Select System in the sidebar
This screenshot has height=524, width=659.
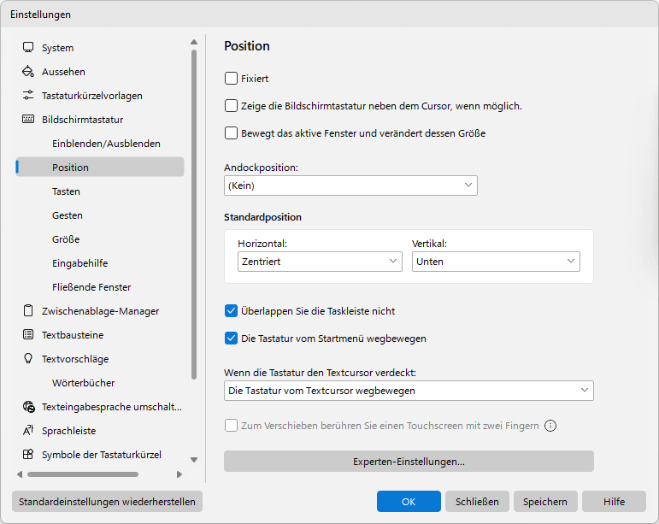click(x=100, y=48)
